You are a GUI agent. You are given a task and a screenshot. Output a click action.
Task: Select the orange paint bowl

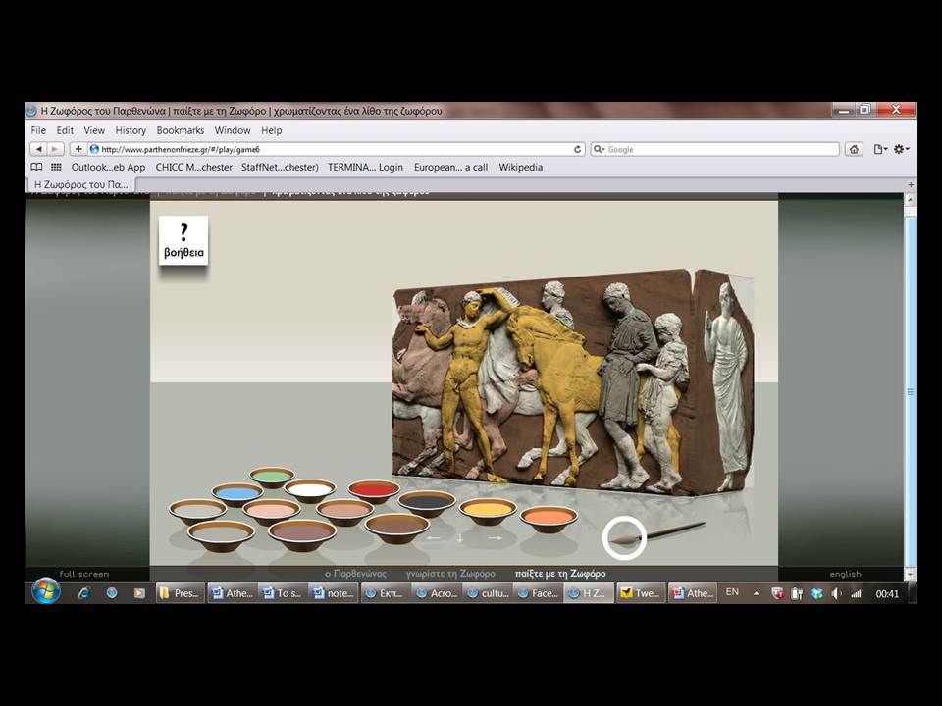(x=548, y=519)
